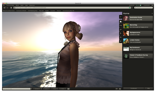Open the My Appearance card

pyautogui.click(x=138, y=33)
